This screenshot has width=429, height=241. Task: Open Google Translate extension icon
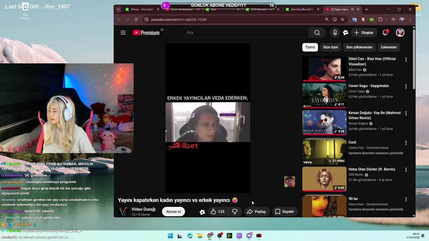pos(354,19)
